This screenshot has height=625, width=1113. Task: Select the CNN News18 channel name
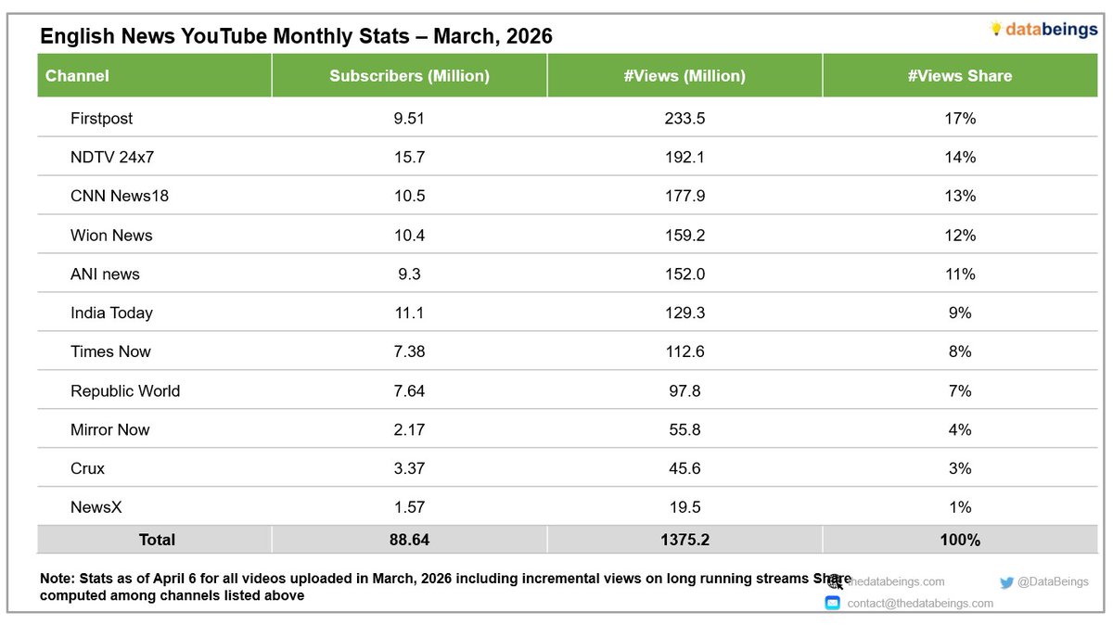point(120,197)
